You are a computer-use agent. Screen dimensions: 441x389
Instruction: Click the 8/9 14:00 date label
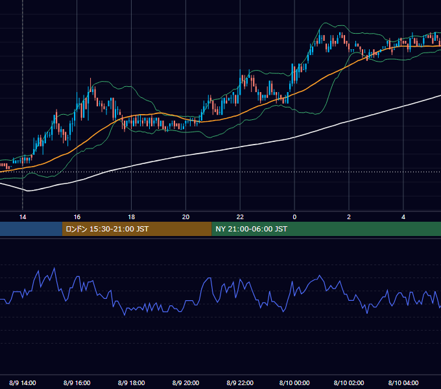pos(23,383)
